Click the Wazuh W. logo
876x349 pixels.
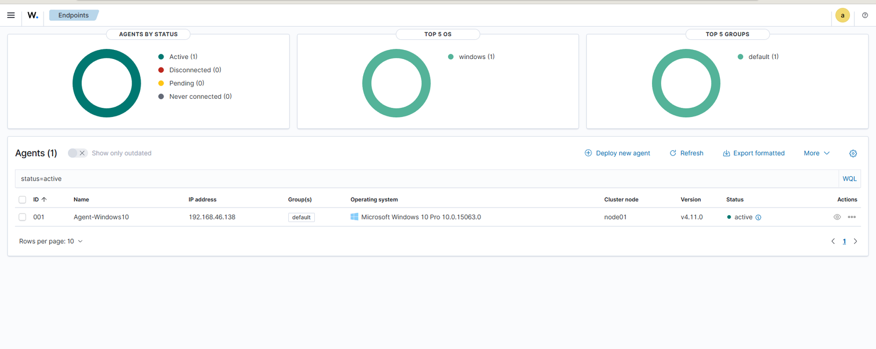(x=33, y=15)
